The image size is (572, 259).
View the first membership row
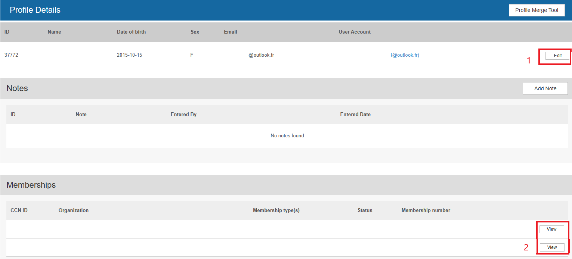[551, 229]
